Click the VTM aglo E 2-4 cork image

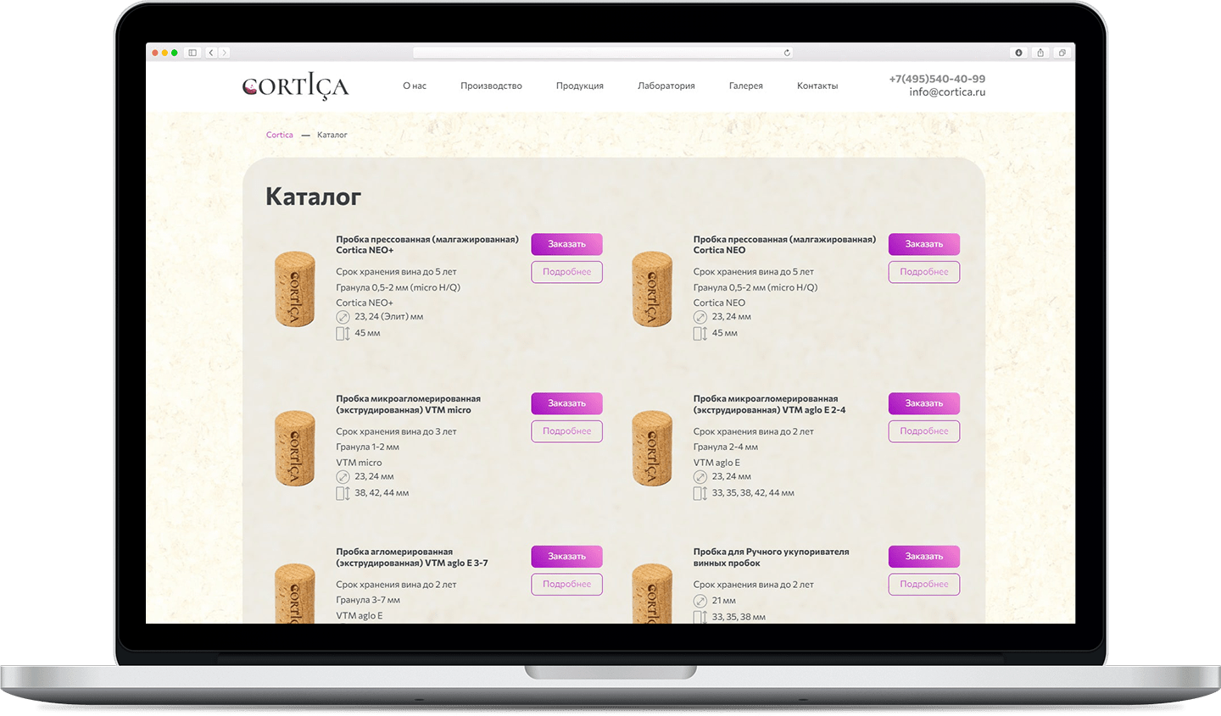[652, 449]
